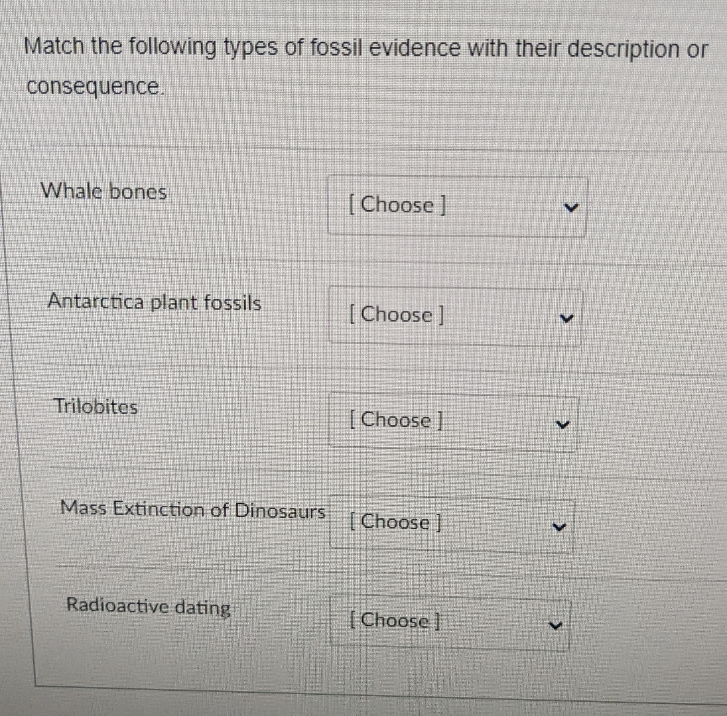The width and height of the screenshot is (727, 716).
Task: Select the Whale bones label
Action: tap(103, 192)
